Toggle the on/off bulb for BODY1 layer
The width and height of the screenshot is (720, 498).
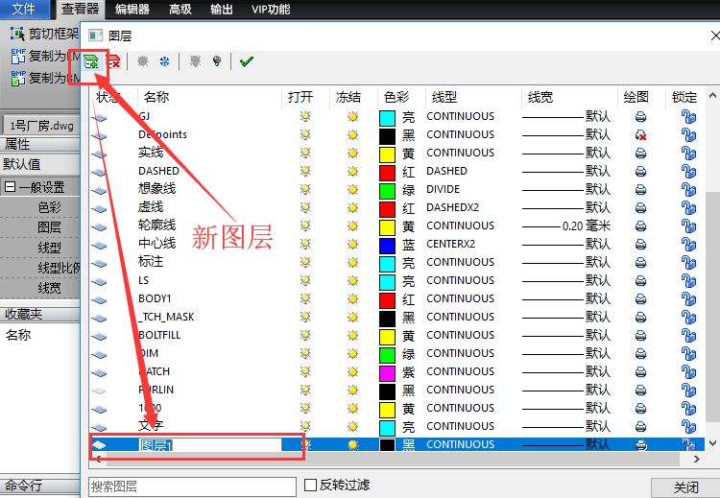tap(305, 298)
